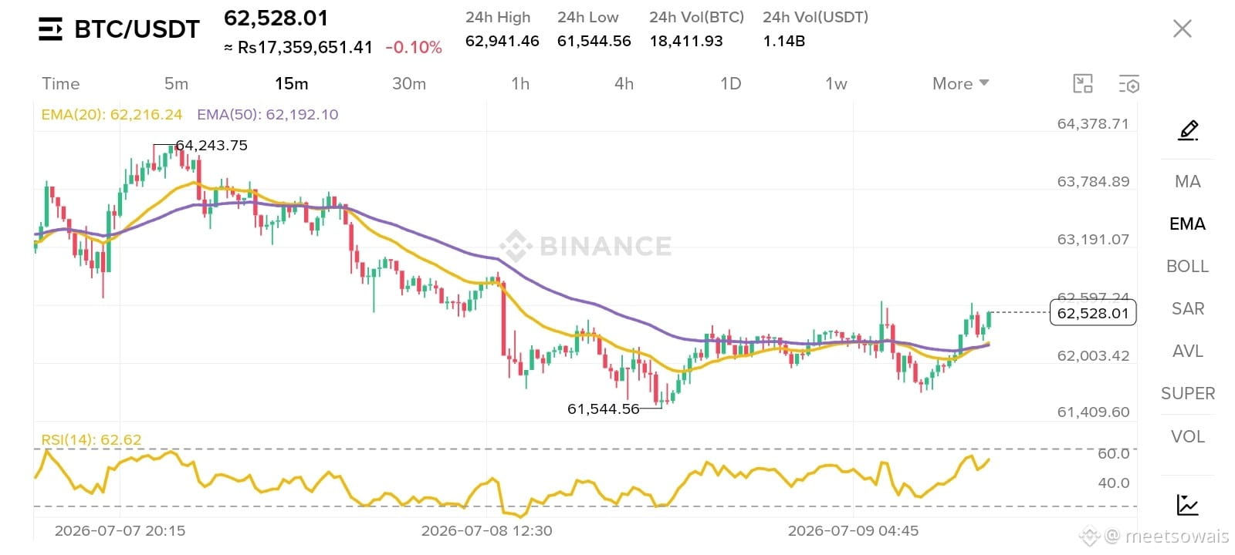Click the RSI 60.0 level label

pos(1113,453)
